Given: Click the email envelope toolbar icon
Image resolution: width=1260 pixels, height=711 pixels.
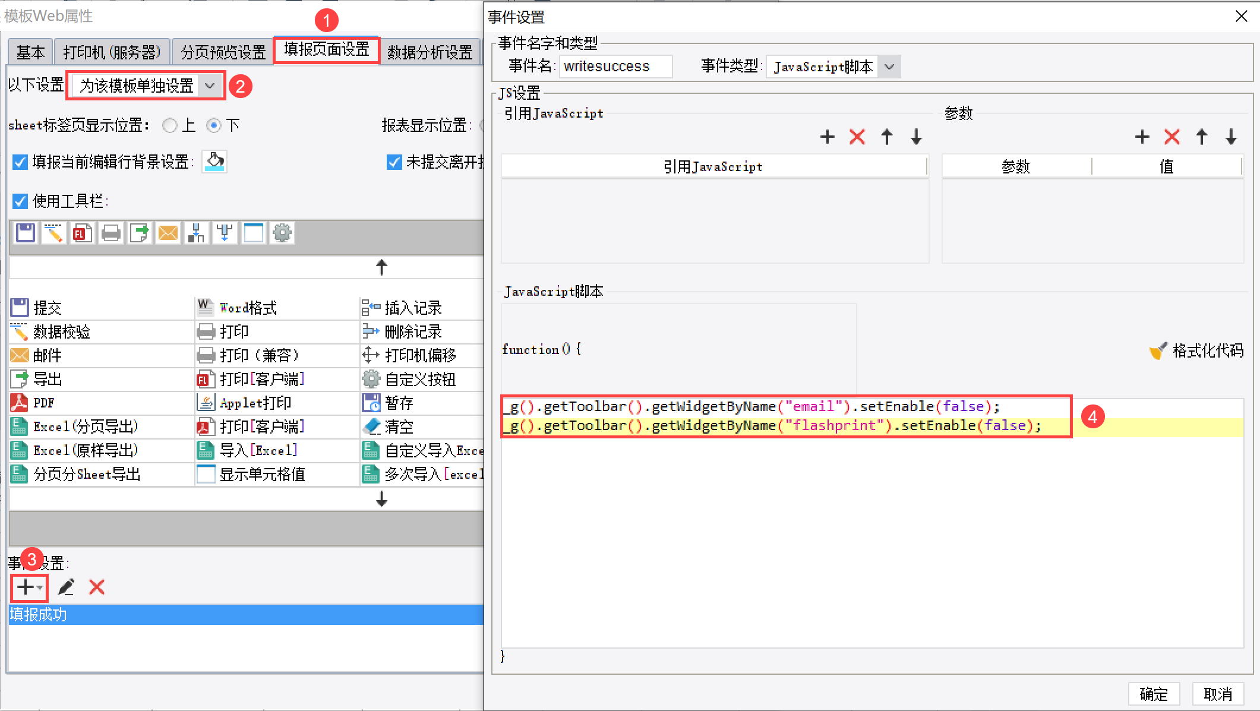Looking at the screenshot, I should (168, 233).
